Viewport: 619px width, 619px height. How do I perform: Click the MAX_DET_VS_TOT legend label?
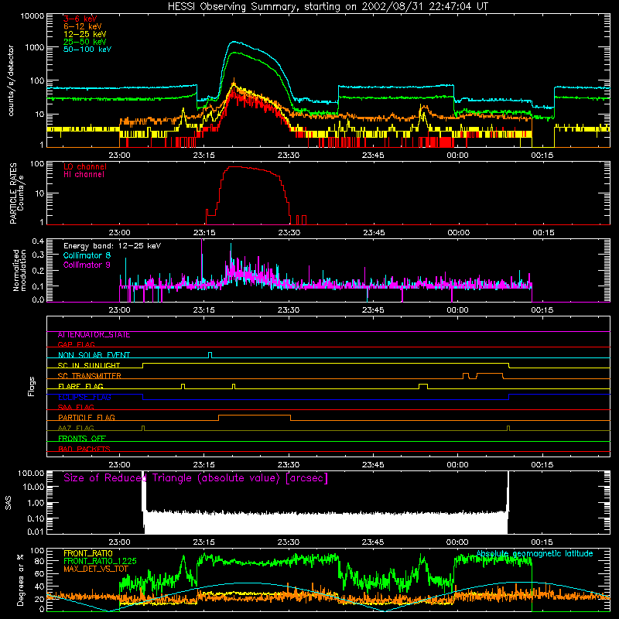pos(96,569)
